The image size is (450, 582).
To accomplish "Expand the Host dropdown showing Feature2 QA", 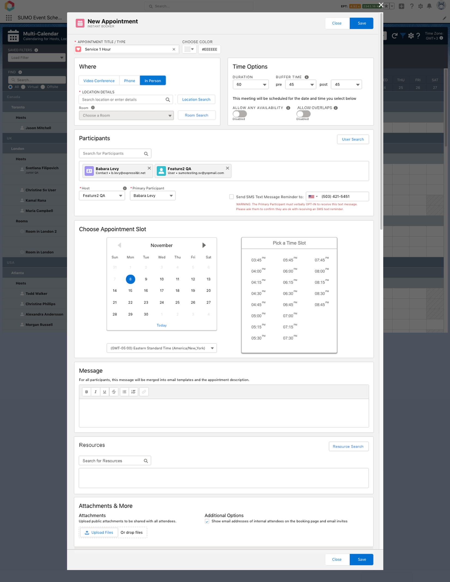I will click(102, 196).
